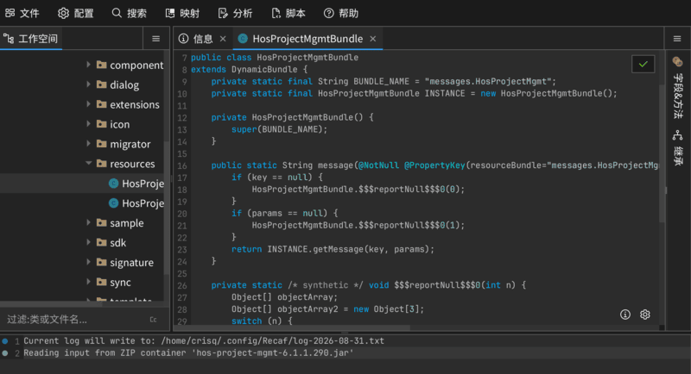Open workspace panel hamburger menu
Viewport: 691px width, 374px height.
156,39
